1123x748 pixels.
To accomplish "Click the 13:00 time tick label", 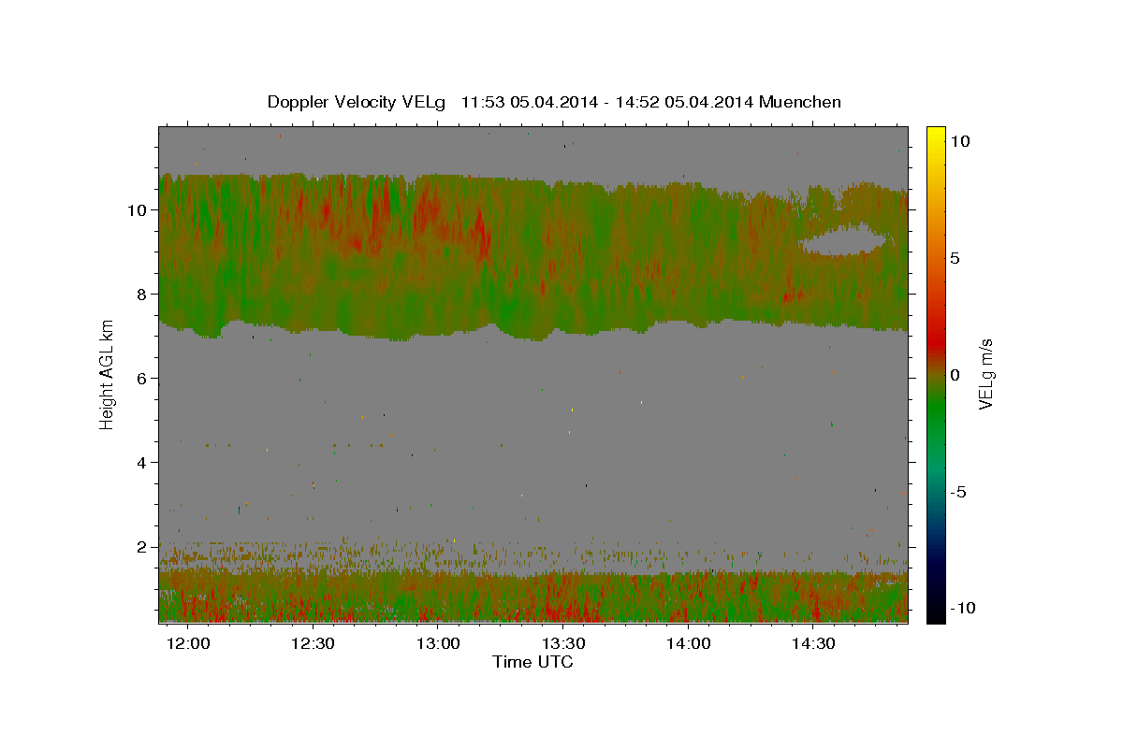I will click(438, 644).
